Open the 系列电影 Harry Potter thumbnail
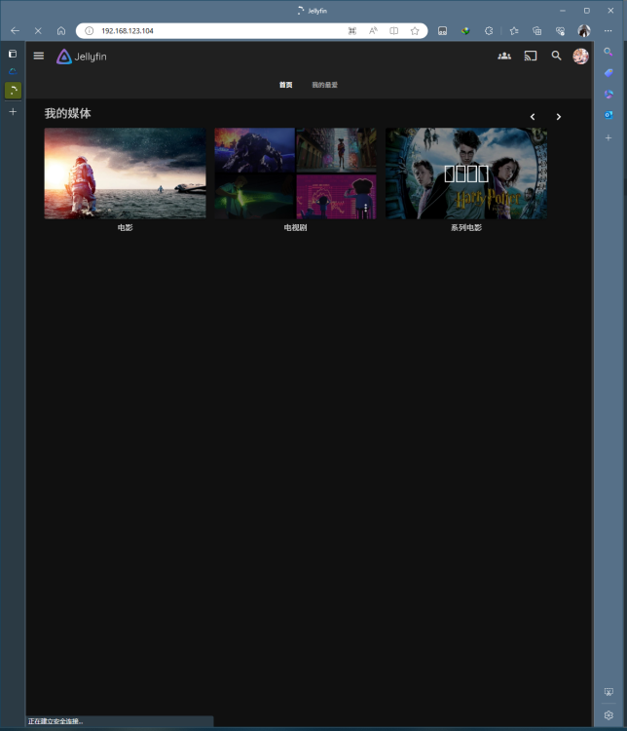The image size is (627, 731). click(466, 173)
